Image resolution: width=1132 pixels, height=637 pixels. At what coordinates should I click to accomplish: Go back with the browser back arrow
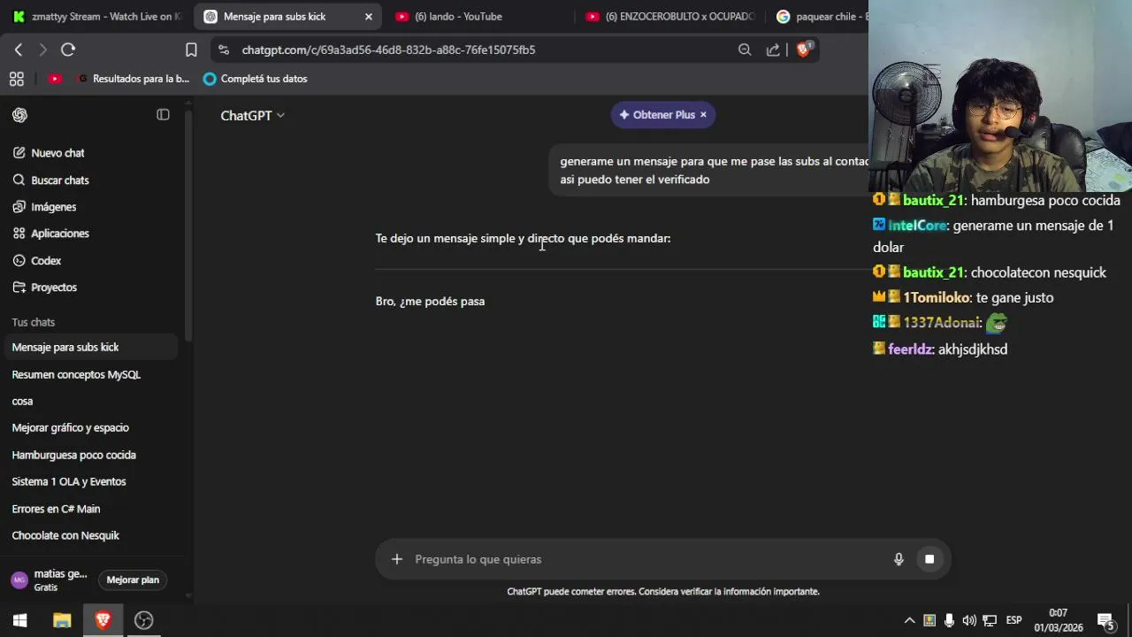(19, 50)
